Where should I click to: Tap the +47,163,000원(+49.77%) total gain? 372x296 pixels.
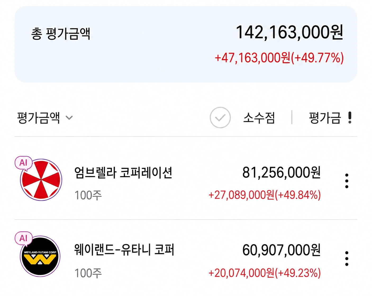click(x=279, y=58)
